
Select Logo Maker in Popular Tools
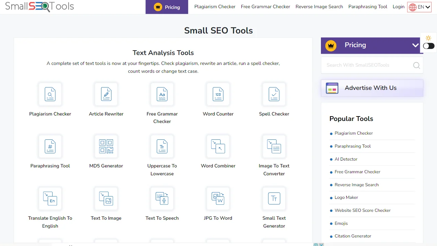click(x=347, y=197)
